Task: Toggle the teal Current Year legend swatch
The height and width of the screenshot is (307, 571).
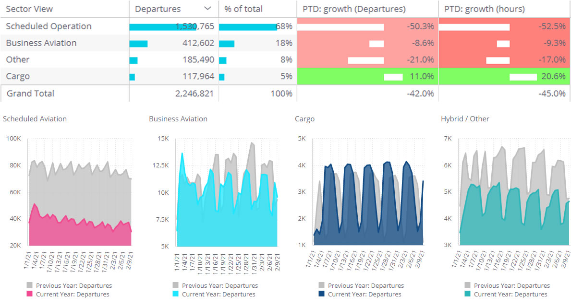Action: coord(468,294)
